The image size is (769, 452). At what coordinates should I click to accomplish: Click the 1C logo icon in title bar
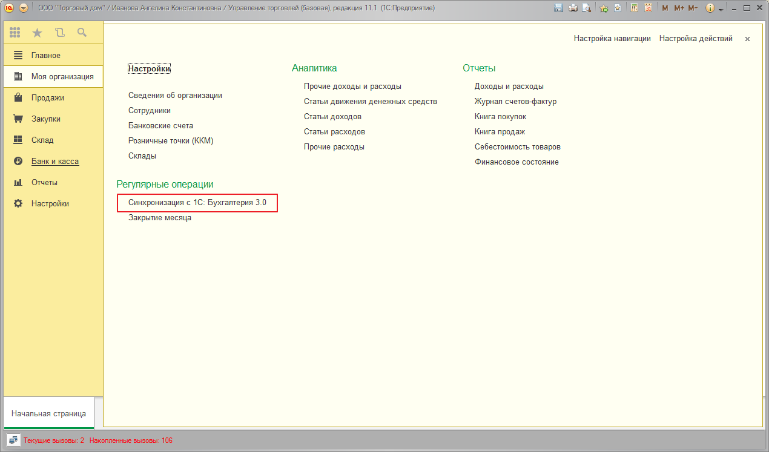pyautogui.click(x=10, y=8)
